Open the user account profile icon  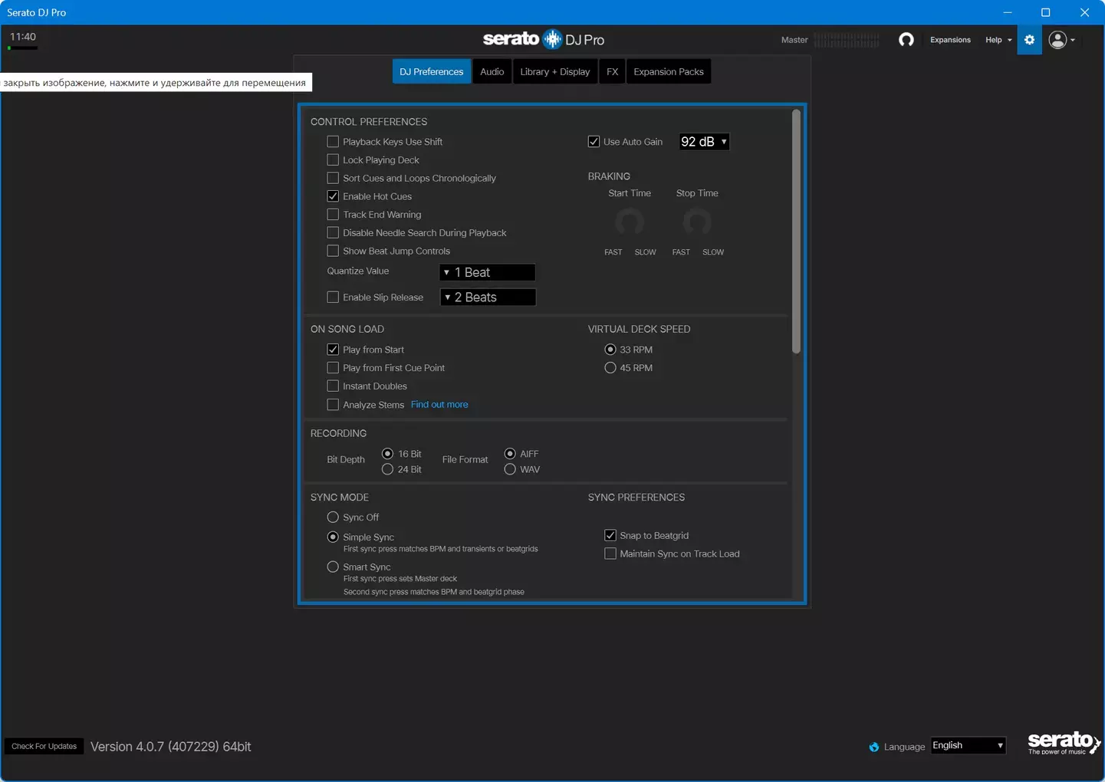click(x=1058, y=40)
